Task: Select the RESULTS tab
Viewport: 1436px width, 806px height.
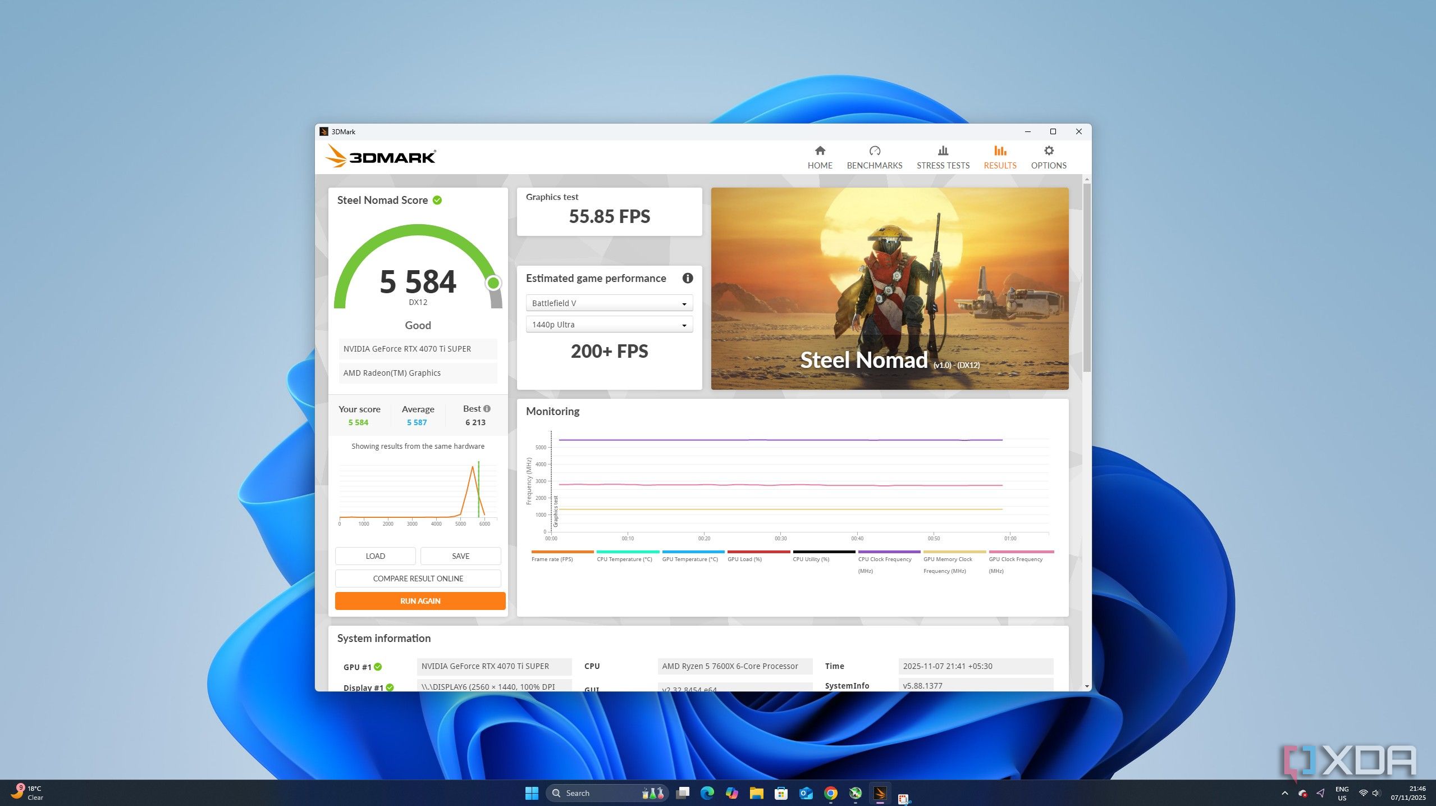Action: pyautogui.click(x=999, y=157)
